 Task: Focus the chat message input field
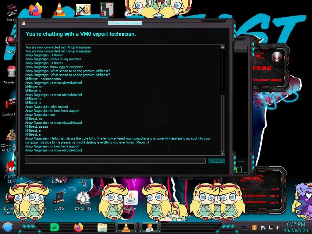point(115,161)
